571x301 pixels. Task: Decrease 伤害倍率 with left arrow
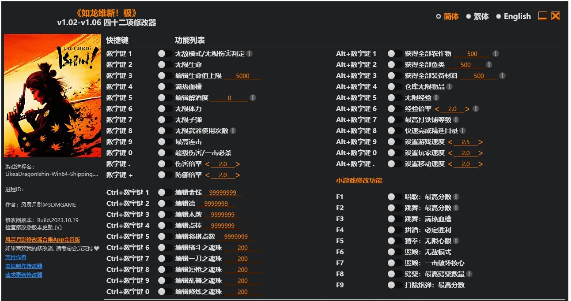(x=208, y=164)
